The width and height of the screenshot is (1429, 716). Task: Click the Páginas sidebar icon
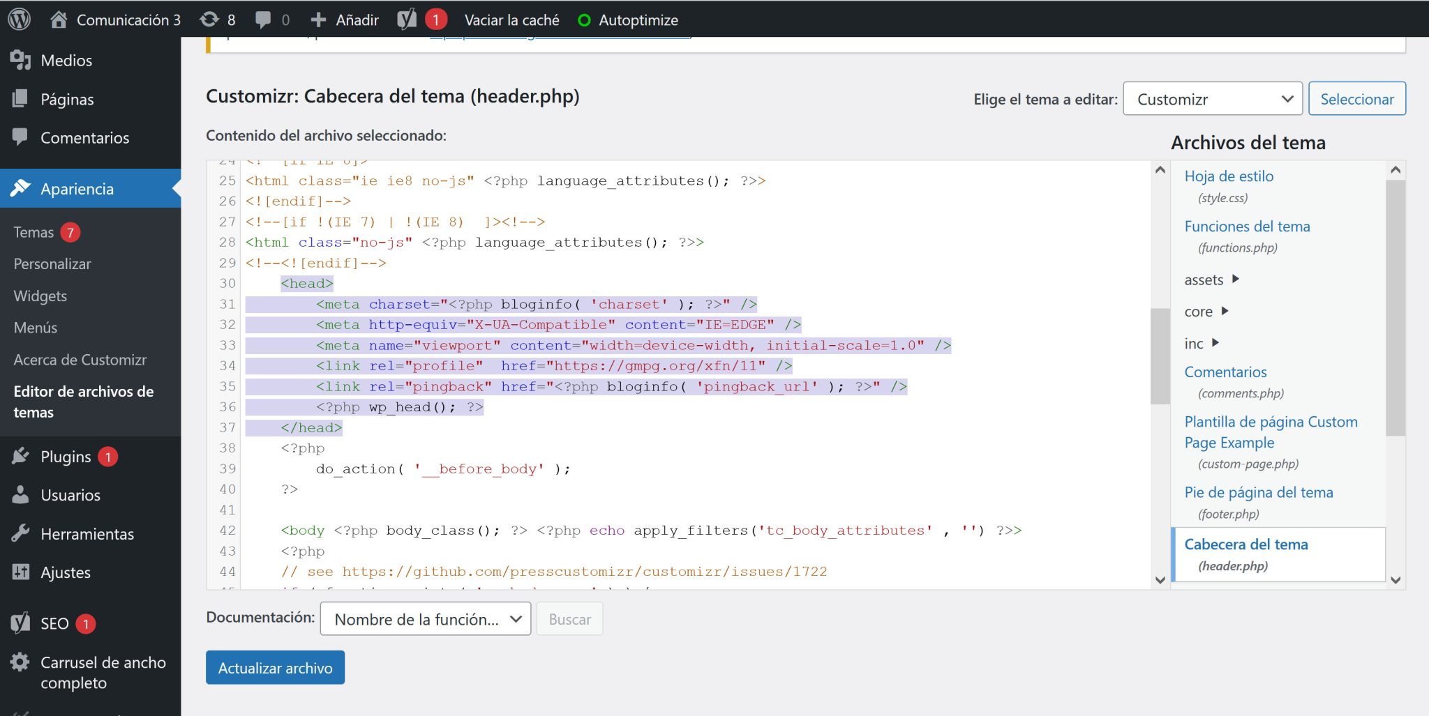21,99
